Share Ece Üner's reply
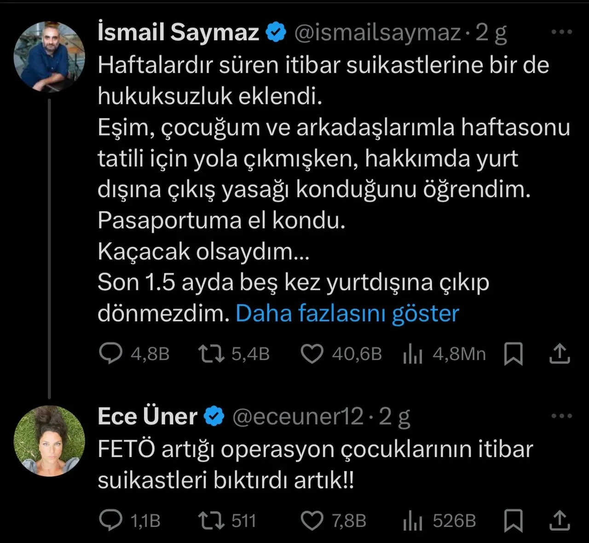589x543 pixels. (560, 520)
